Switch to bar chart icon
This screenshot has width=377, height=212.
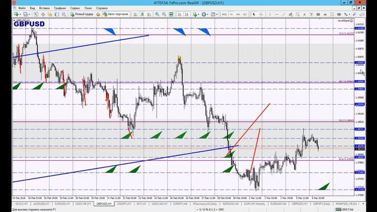click(135, 14)
